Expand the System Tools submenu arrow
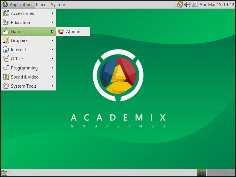The image size is (236, 177). (x=52, y=86)
